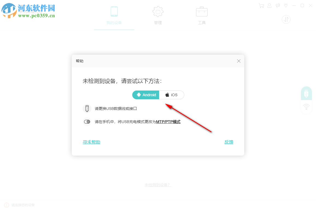View announcements via the megaphone icon

coord(277,5)
